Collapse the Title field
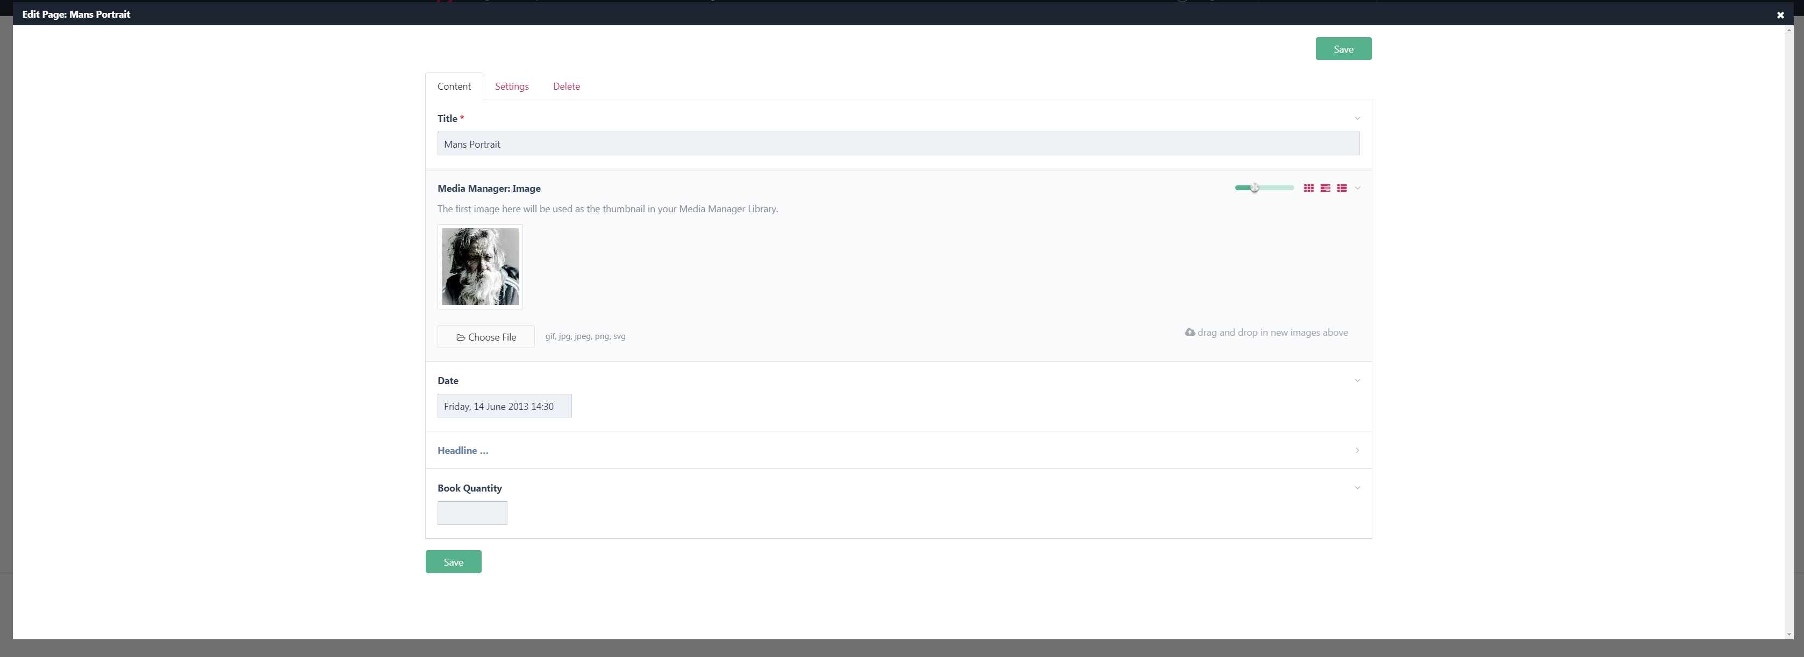 (1357, 118)
